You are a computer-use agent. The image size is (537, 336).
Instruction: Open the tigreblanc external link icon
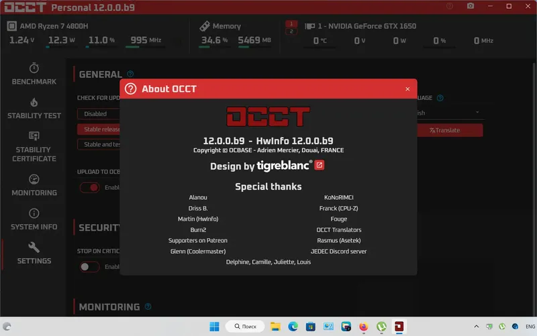tap(320, 165)
